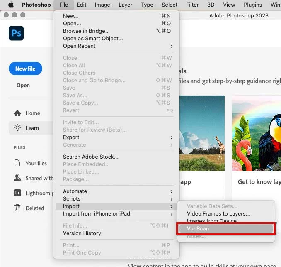This screenshot has height=267, width=281.
Task: Click the Deleted trash can icon
Action: (x=17, y=208)
